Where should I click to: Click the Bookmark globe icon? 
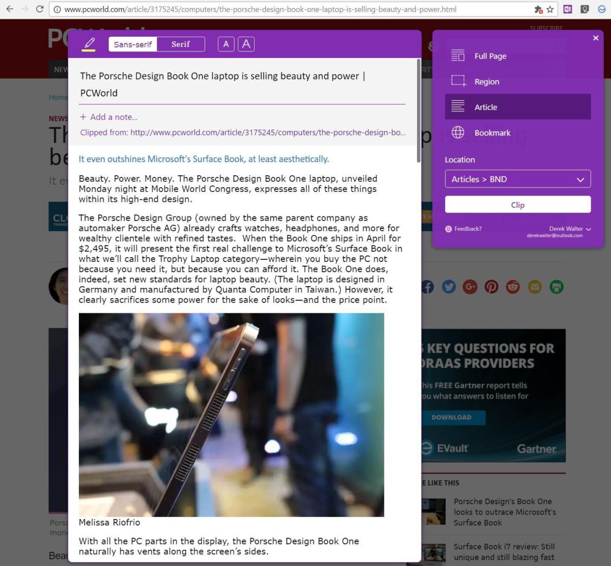(458, 132)
